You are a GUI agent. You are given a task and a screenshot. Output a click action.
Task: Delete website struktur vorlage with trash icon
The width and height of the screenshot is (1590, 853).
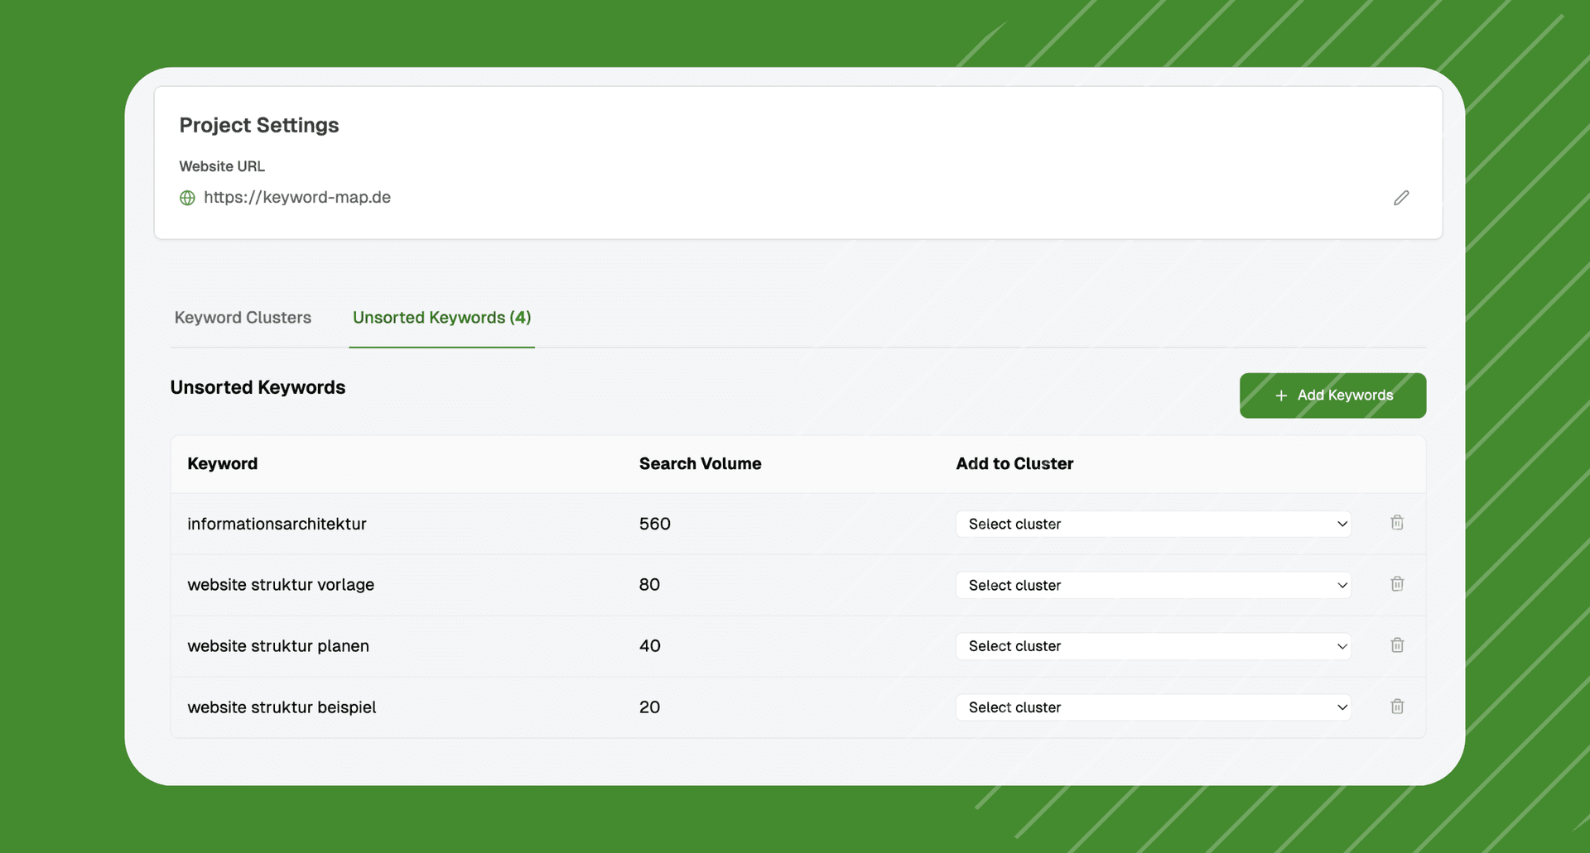(x=1397, y=584)
